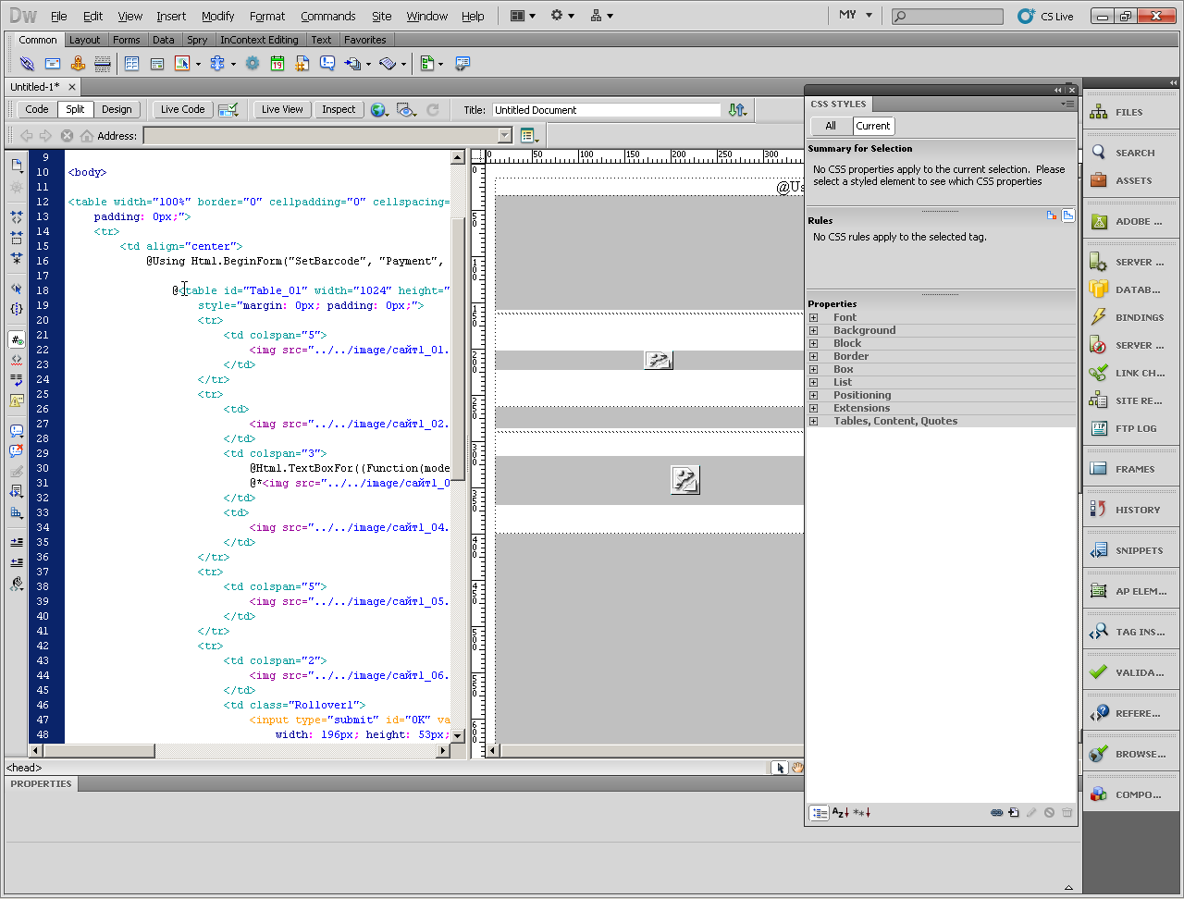Click the Inspect button

(x=339, y=109)
